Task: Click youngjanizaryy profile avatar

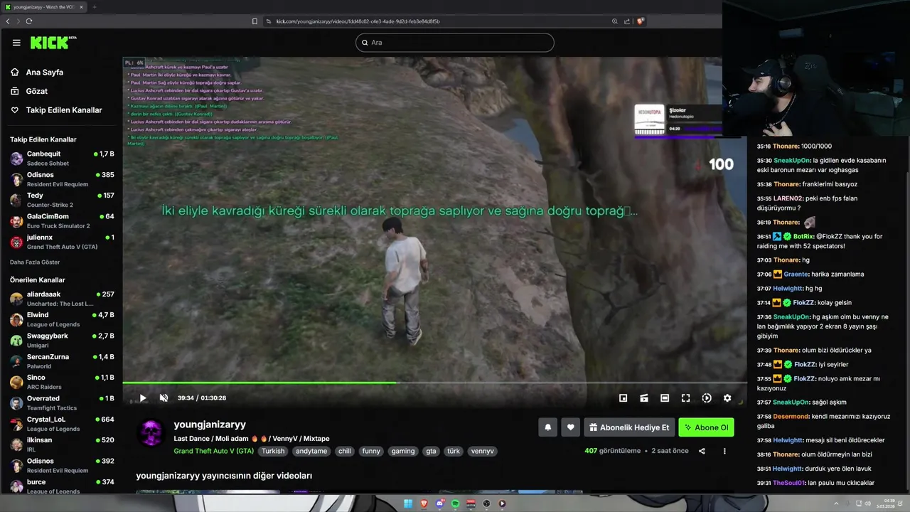Action: [151, 433]
